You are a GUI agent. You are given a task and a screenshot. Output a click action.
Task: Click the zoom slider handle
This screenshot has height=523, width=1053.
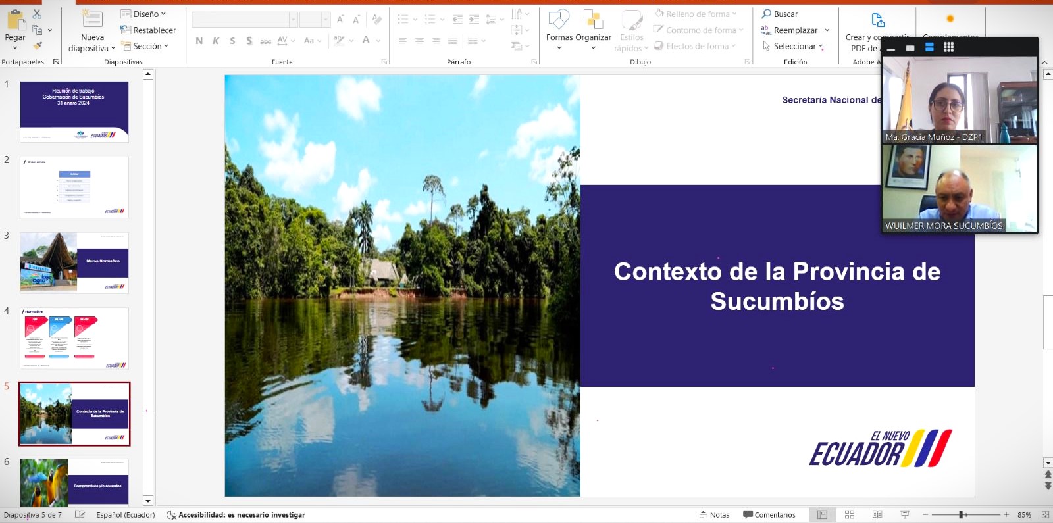tap(962, 514)
